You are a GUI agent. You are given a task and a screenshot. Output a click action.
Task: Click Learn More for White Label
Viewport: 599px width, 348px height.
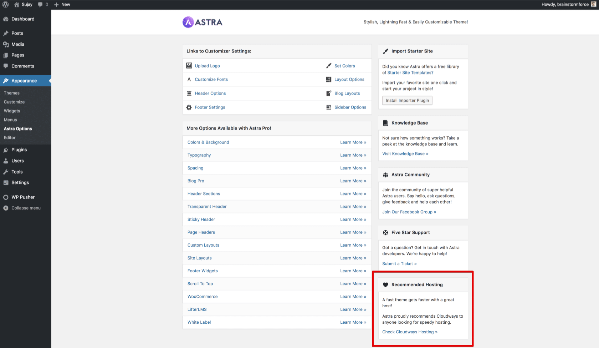point(353,322)
